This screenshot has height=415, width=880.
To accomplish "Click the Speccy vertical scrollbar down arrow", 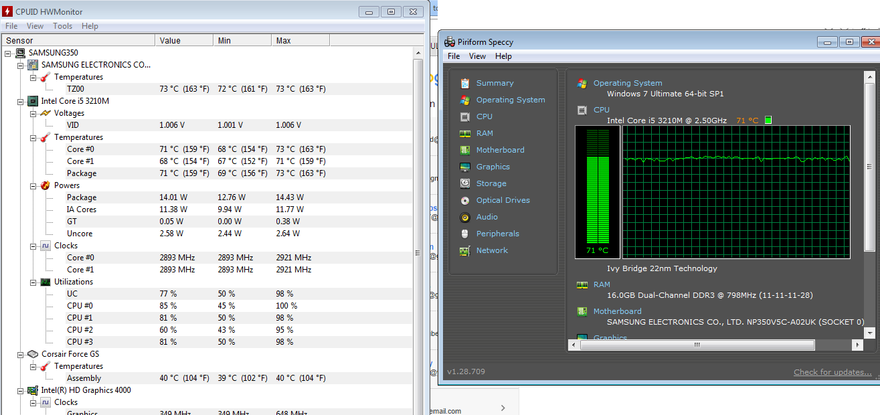I will [x=870, y=333].
